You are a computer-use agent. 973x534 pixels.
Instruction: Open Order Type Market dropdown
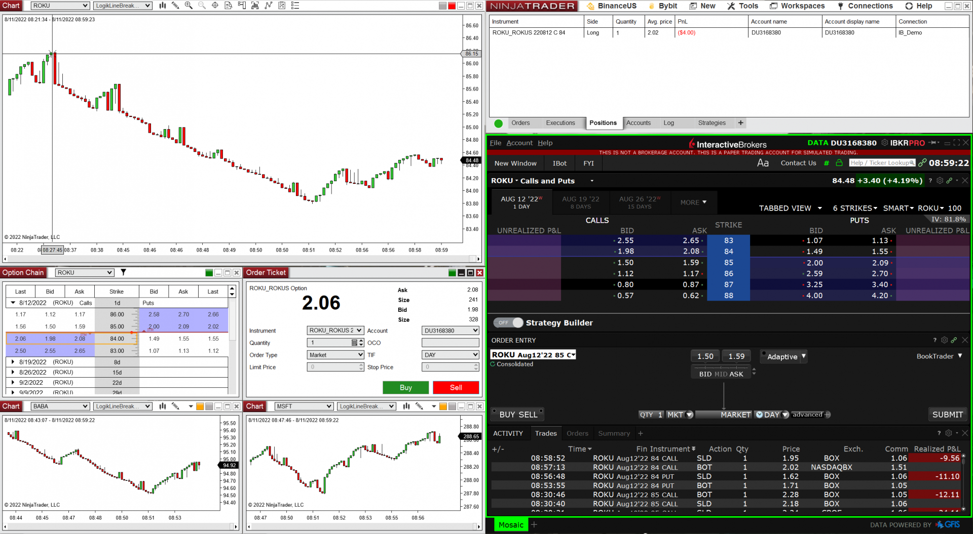click(x=335, y=355)
